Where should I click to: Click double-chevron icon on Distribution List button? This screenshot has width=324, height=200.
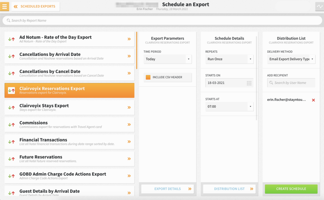(x=251, y=189)
